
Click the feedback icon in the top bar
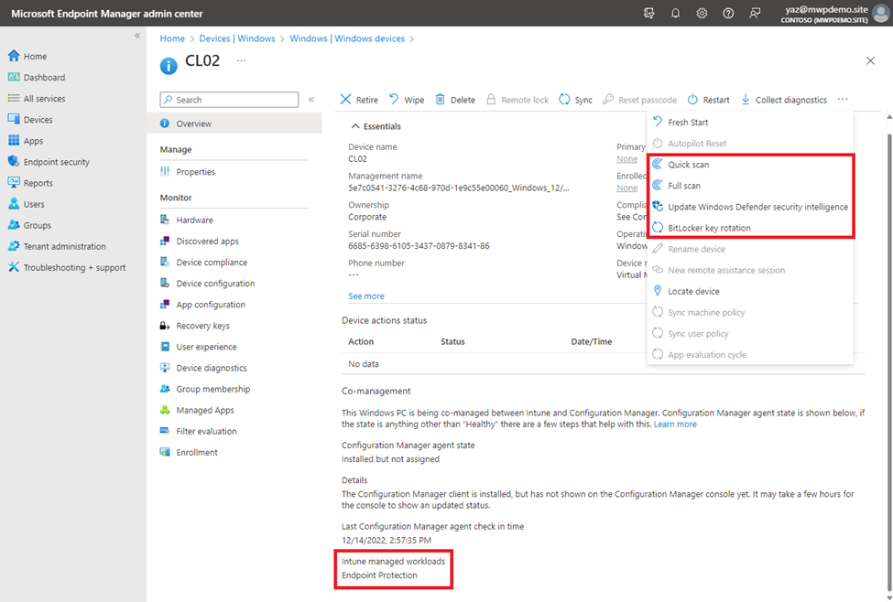point(755,13)
